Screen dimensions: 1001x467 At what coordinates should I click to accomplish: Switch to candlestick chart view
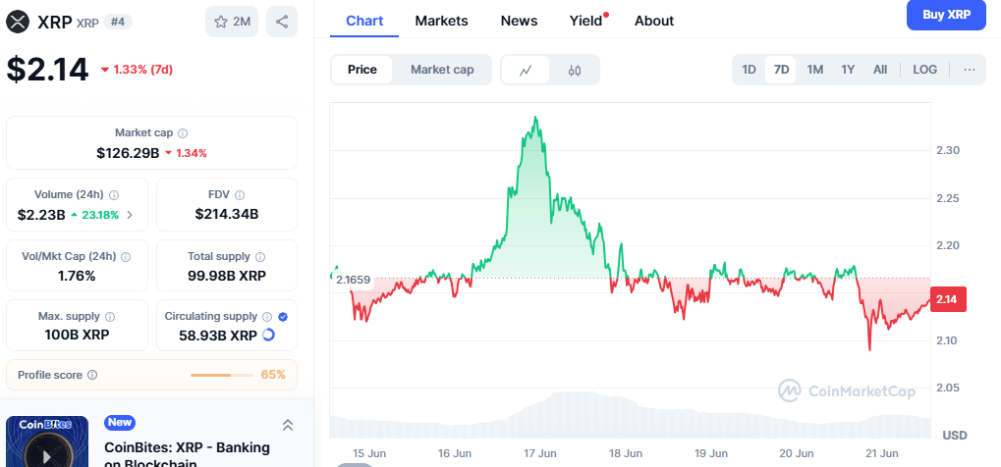[575, 71]
